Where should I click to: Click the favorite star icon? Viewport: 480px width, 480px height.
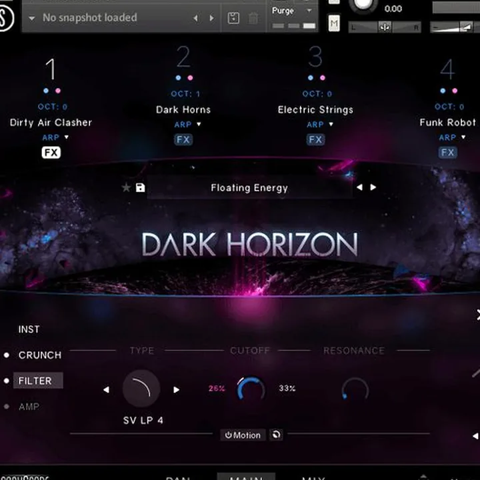point(126,187)
